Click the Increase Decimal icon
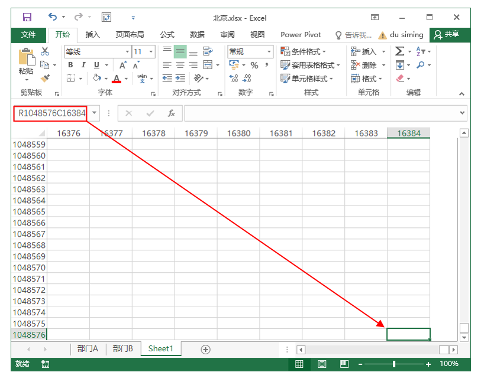The image size is (481, 382). click(x=234, y=79)
